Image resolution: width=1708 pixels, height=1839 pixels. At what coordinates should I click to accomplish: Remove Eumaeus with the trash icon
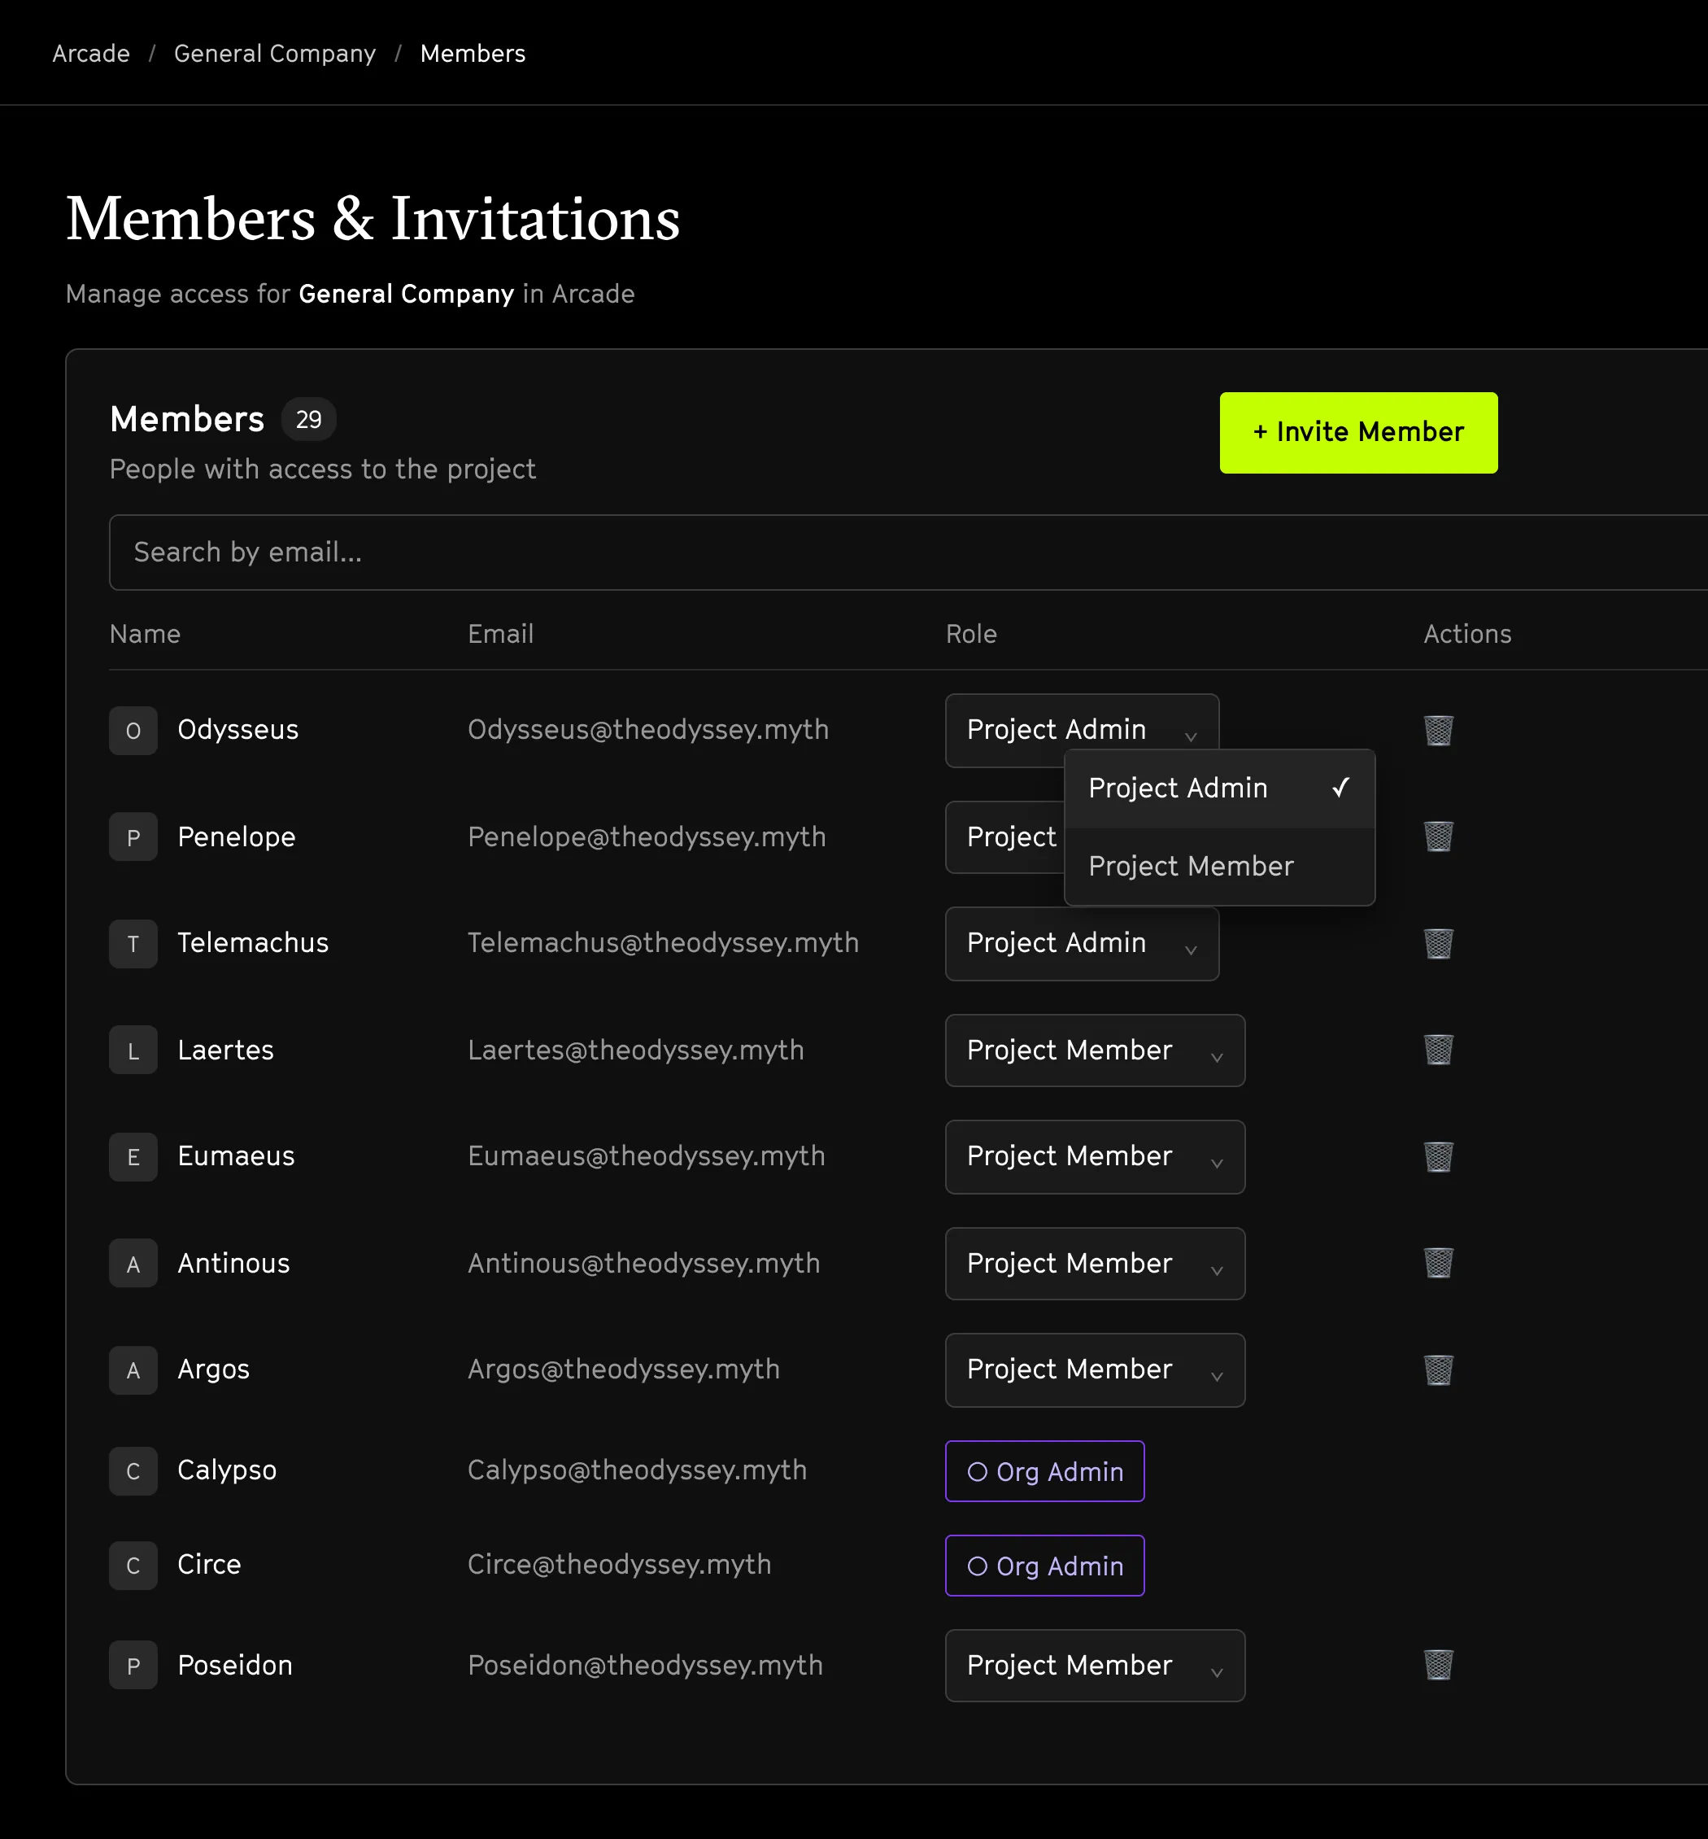[1438, 1156]
